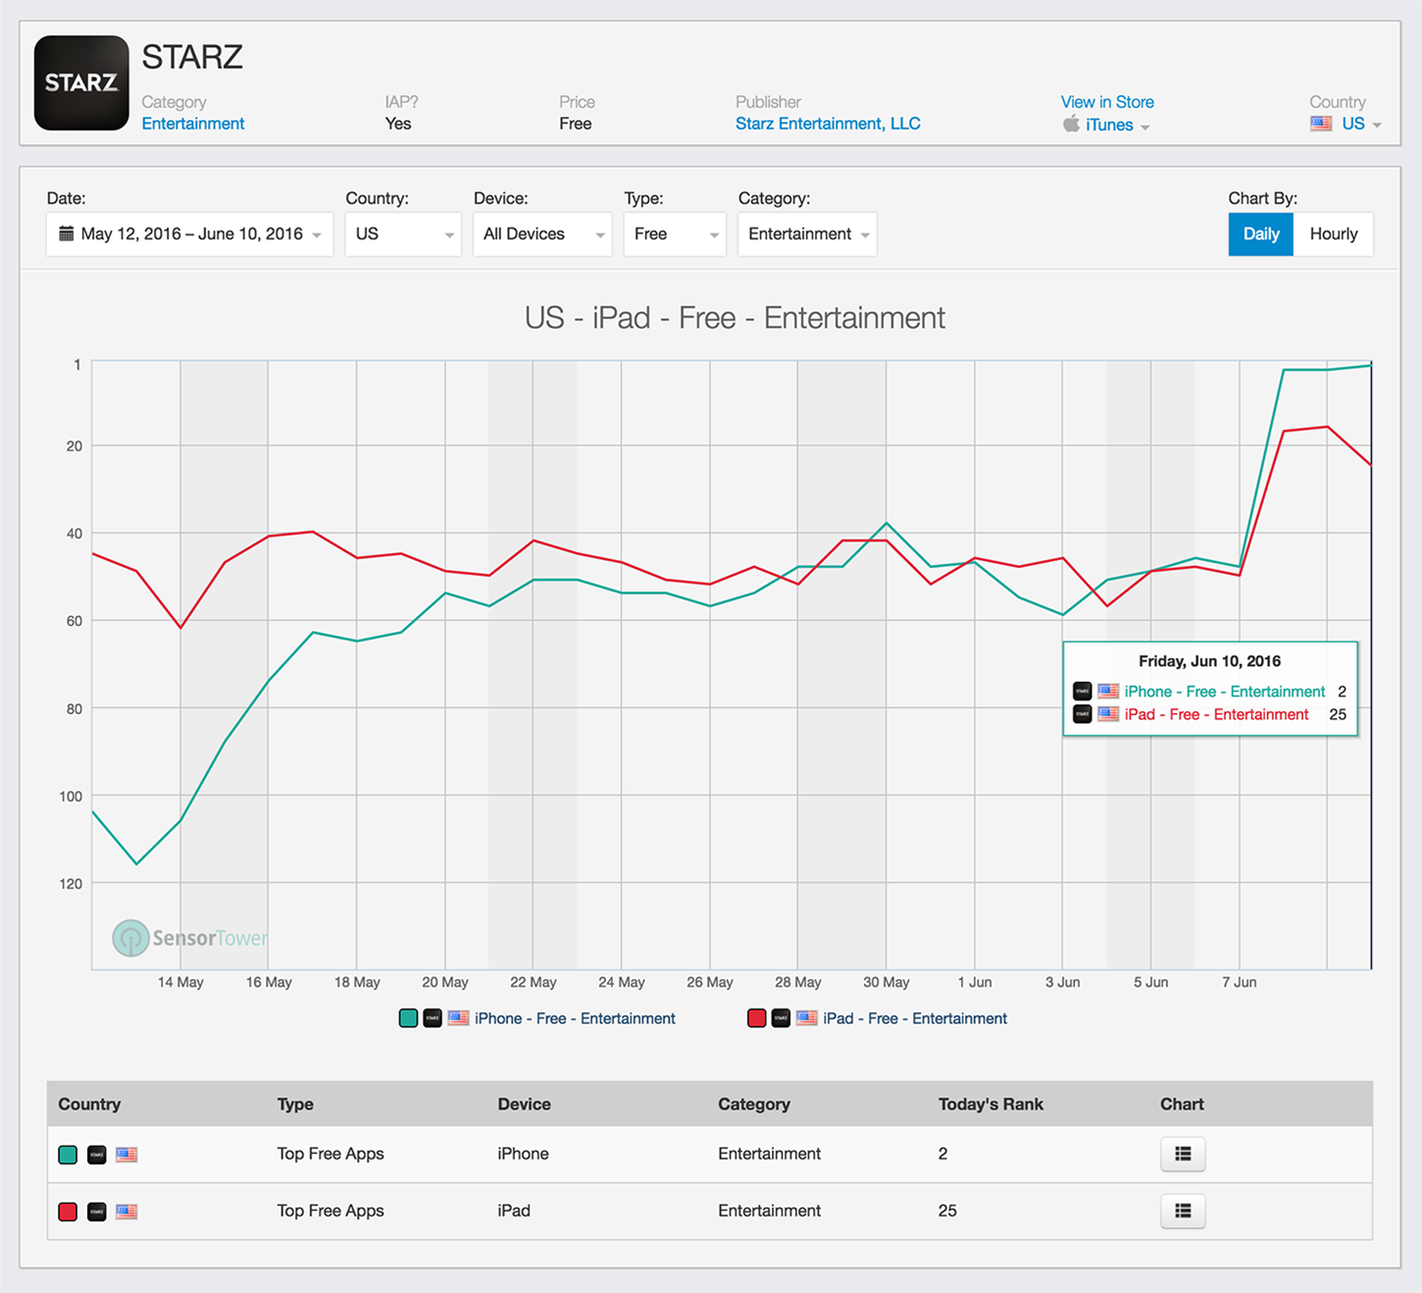Screen dimensions: 1422x1293
Task: Click STARZ mini icon in iPhone legend
Action: click(x=432, y=1018)
